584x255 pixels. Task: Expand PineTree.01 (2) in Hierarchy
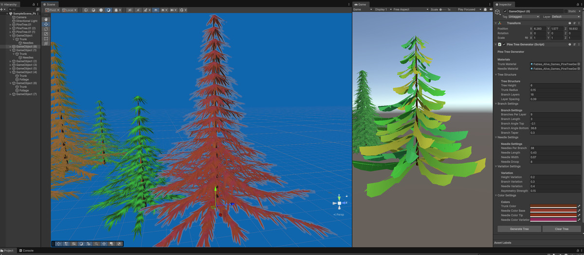coord(10,28)
